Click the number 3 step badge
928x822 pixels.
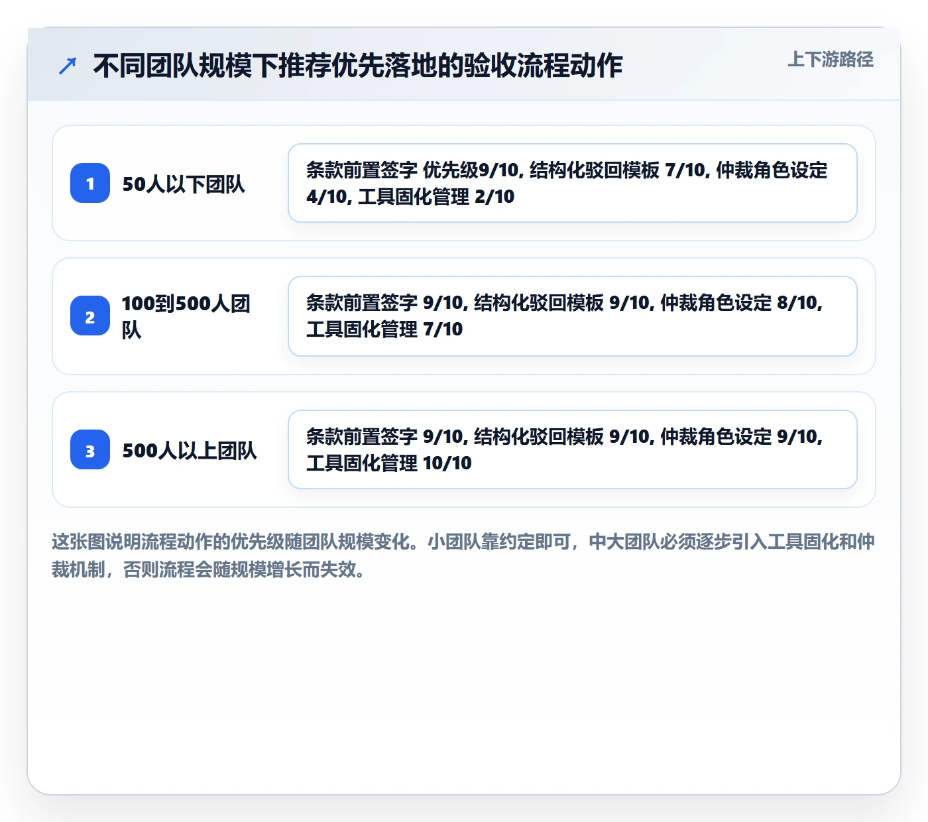pos(90,449)
